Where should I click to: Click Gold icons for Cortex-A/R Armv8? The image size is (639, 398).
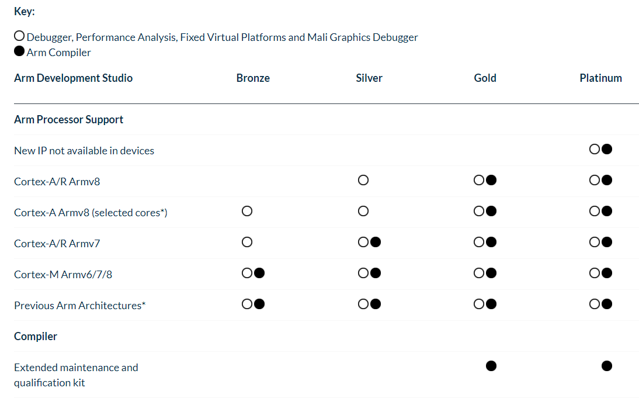485,180
